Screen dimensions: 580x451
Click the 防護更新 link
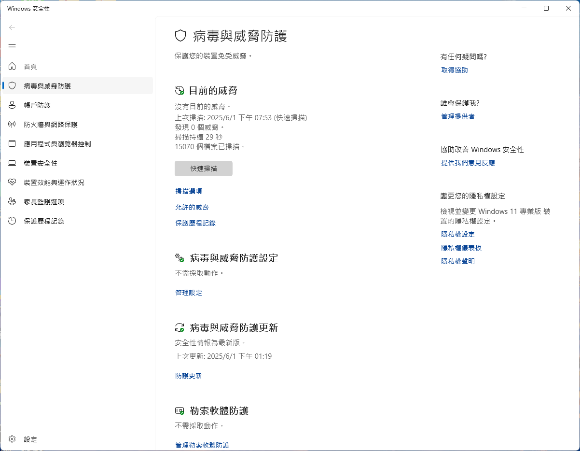[x=189, y=376]
